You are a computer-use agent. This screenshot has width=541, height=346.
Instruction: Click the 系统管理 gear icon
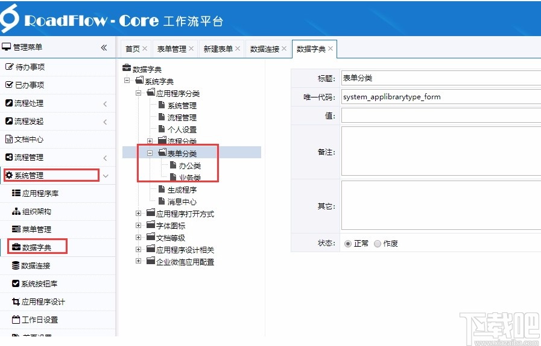[9, 175]
